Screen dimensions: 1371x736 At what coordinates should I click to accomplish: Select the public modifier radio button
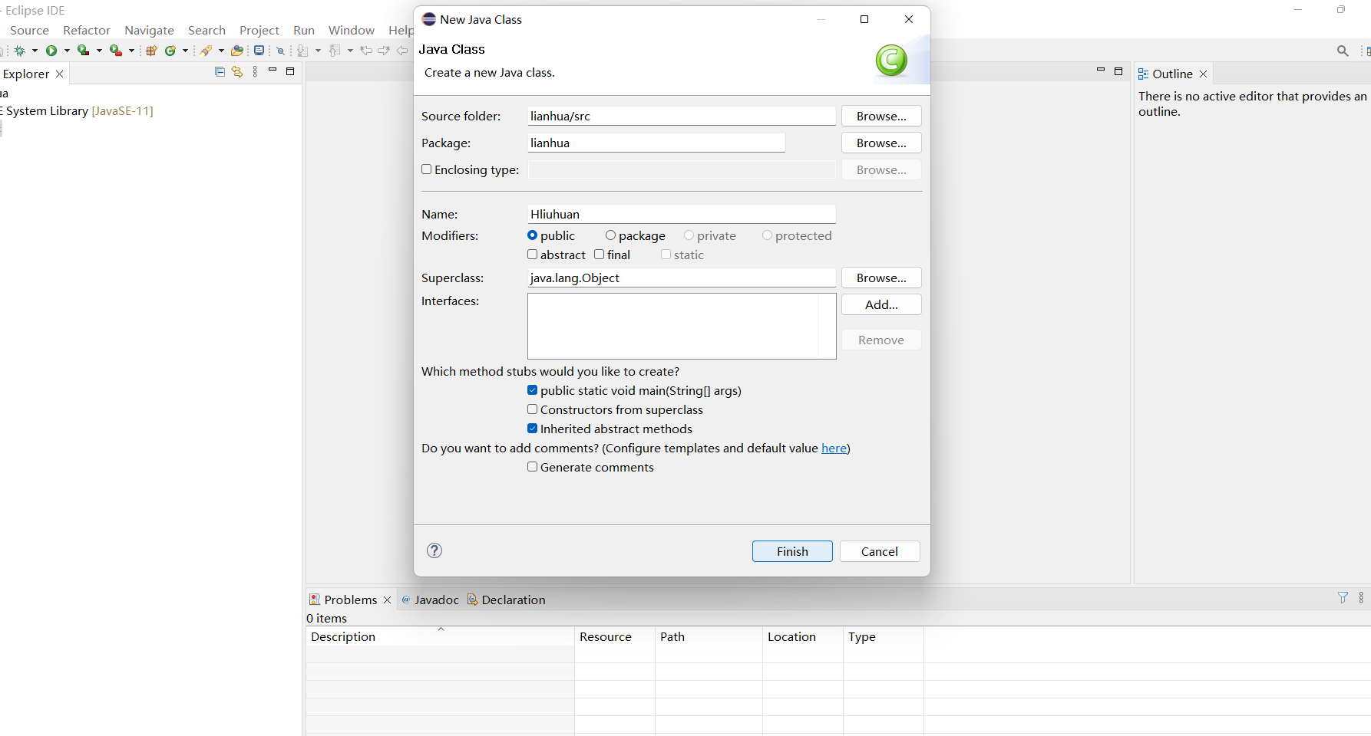coord(532,235)
